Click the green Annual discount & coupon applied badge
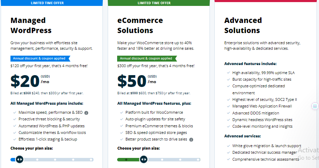This screenshot has height=168, width=319. click(x=147, y=58)
